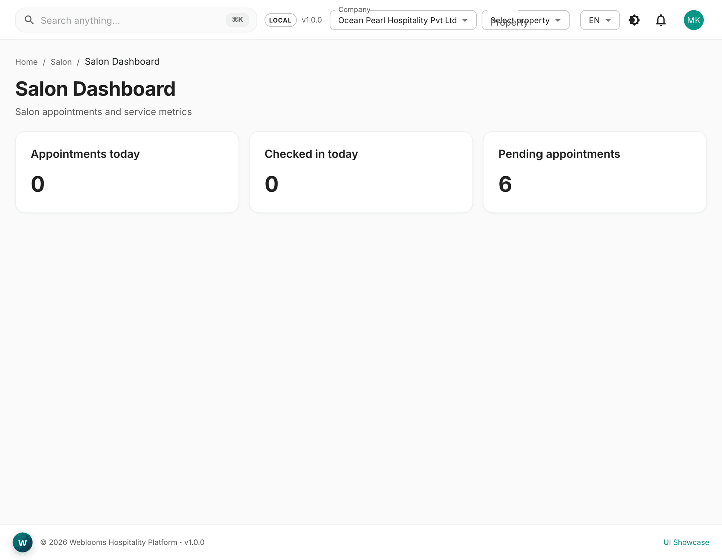Open the UI Showcase link
Image resolution: width=722 pixels, height=560 pixels.
686,542
